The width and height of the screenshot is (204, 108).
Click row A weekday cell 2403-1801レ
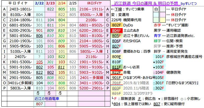(21, 9)
